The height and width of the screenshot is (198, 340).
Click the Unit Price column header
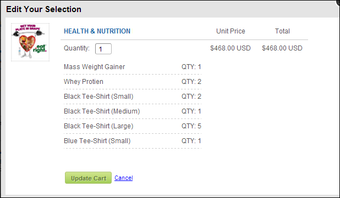pyautogui.click(x=231, y=31)
